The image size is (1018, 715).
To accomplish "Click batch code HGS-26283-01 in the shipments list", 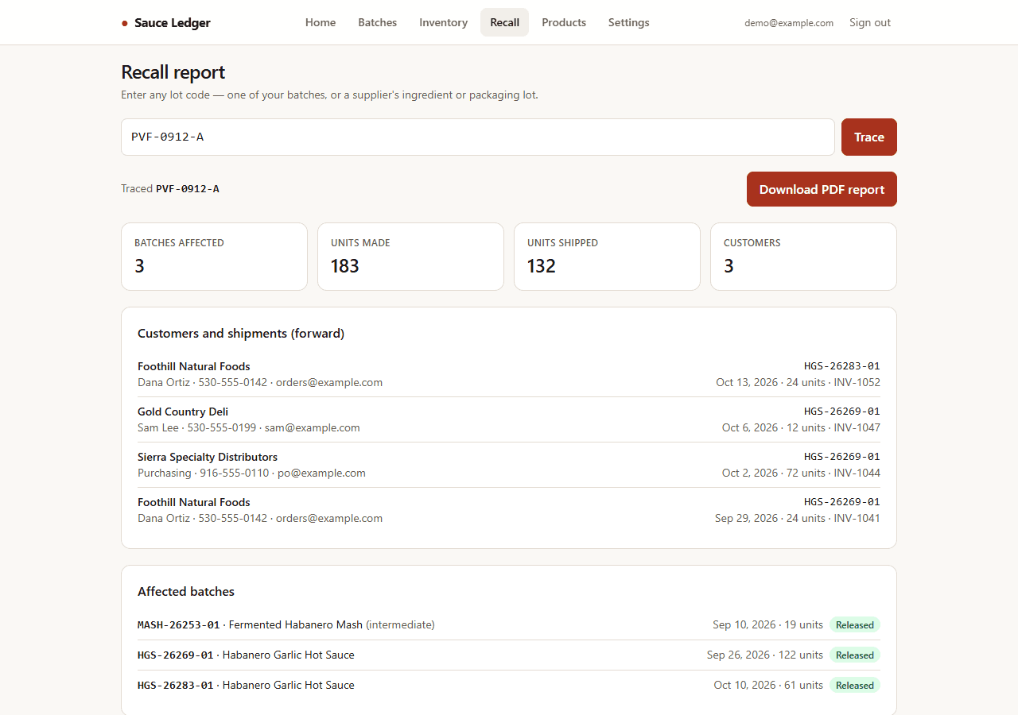I will point(842,366).
